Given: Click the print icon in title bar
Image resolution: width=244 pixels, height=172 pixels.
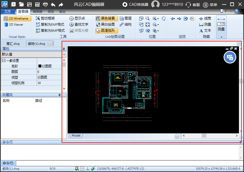Looking at the screenshot, I should pos(45,4).
